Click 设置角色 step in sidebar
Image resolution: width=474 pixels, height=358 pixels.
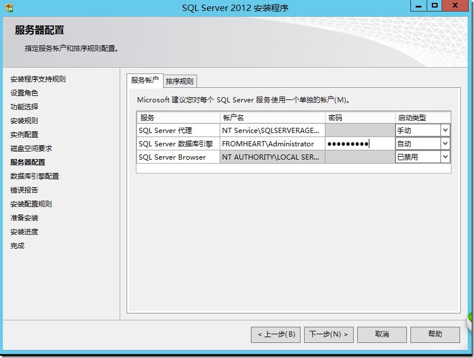pos(24,93)
